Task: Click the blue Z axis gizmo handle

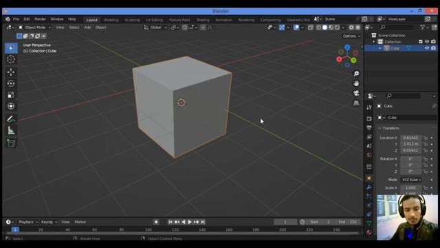Action: (x=347, y=48)
